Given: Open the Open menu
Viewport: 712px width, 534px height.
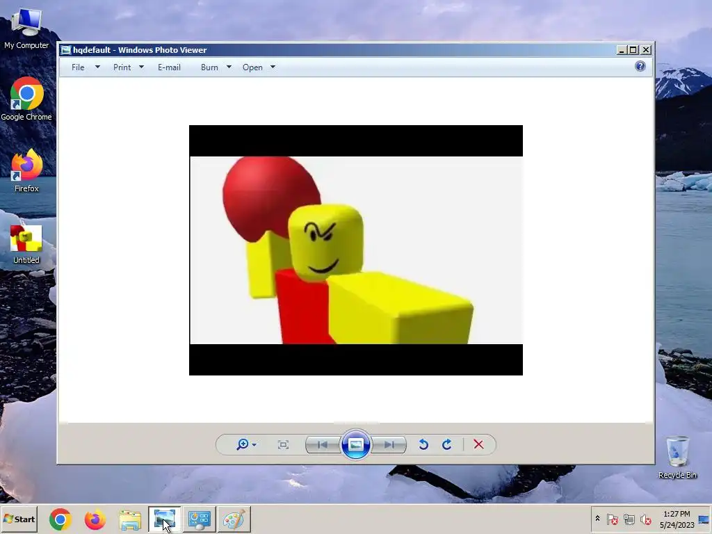Looking at the screenshot, I should 252,67.
